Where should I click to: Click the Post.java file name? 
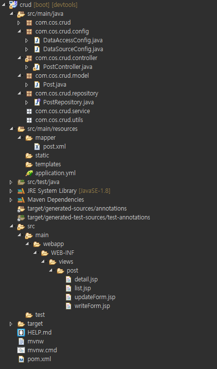[54, 85]
